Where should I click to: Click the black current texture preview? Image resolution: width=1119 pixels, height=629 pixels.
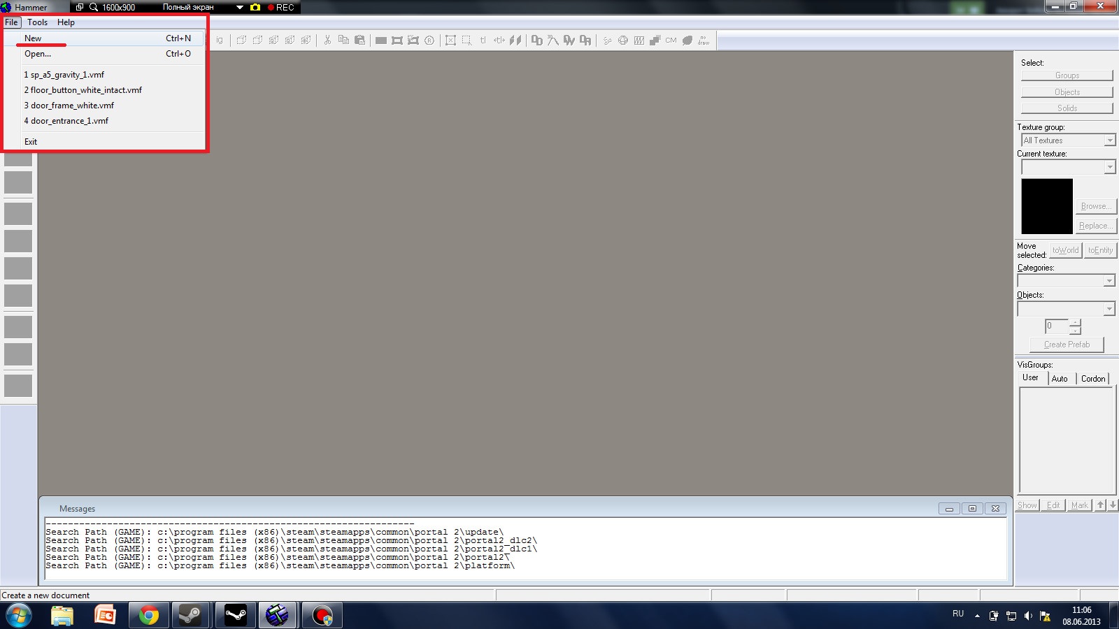point(1047,206)
